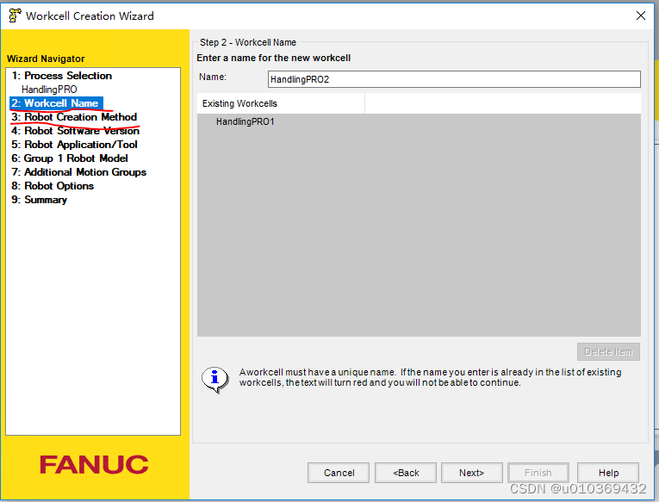Select step 1: Process Selection
The width and height of the screenshot is (659, 502).
coord(62,76)
